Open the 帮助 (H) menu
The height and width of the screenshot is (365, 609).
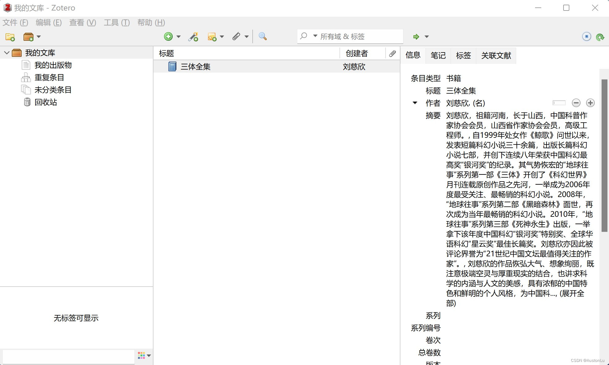151,23
